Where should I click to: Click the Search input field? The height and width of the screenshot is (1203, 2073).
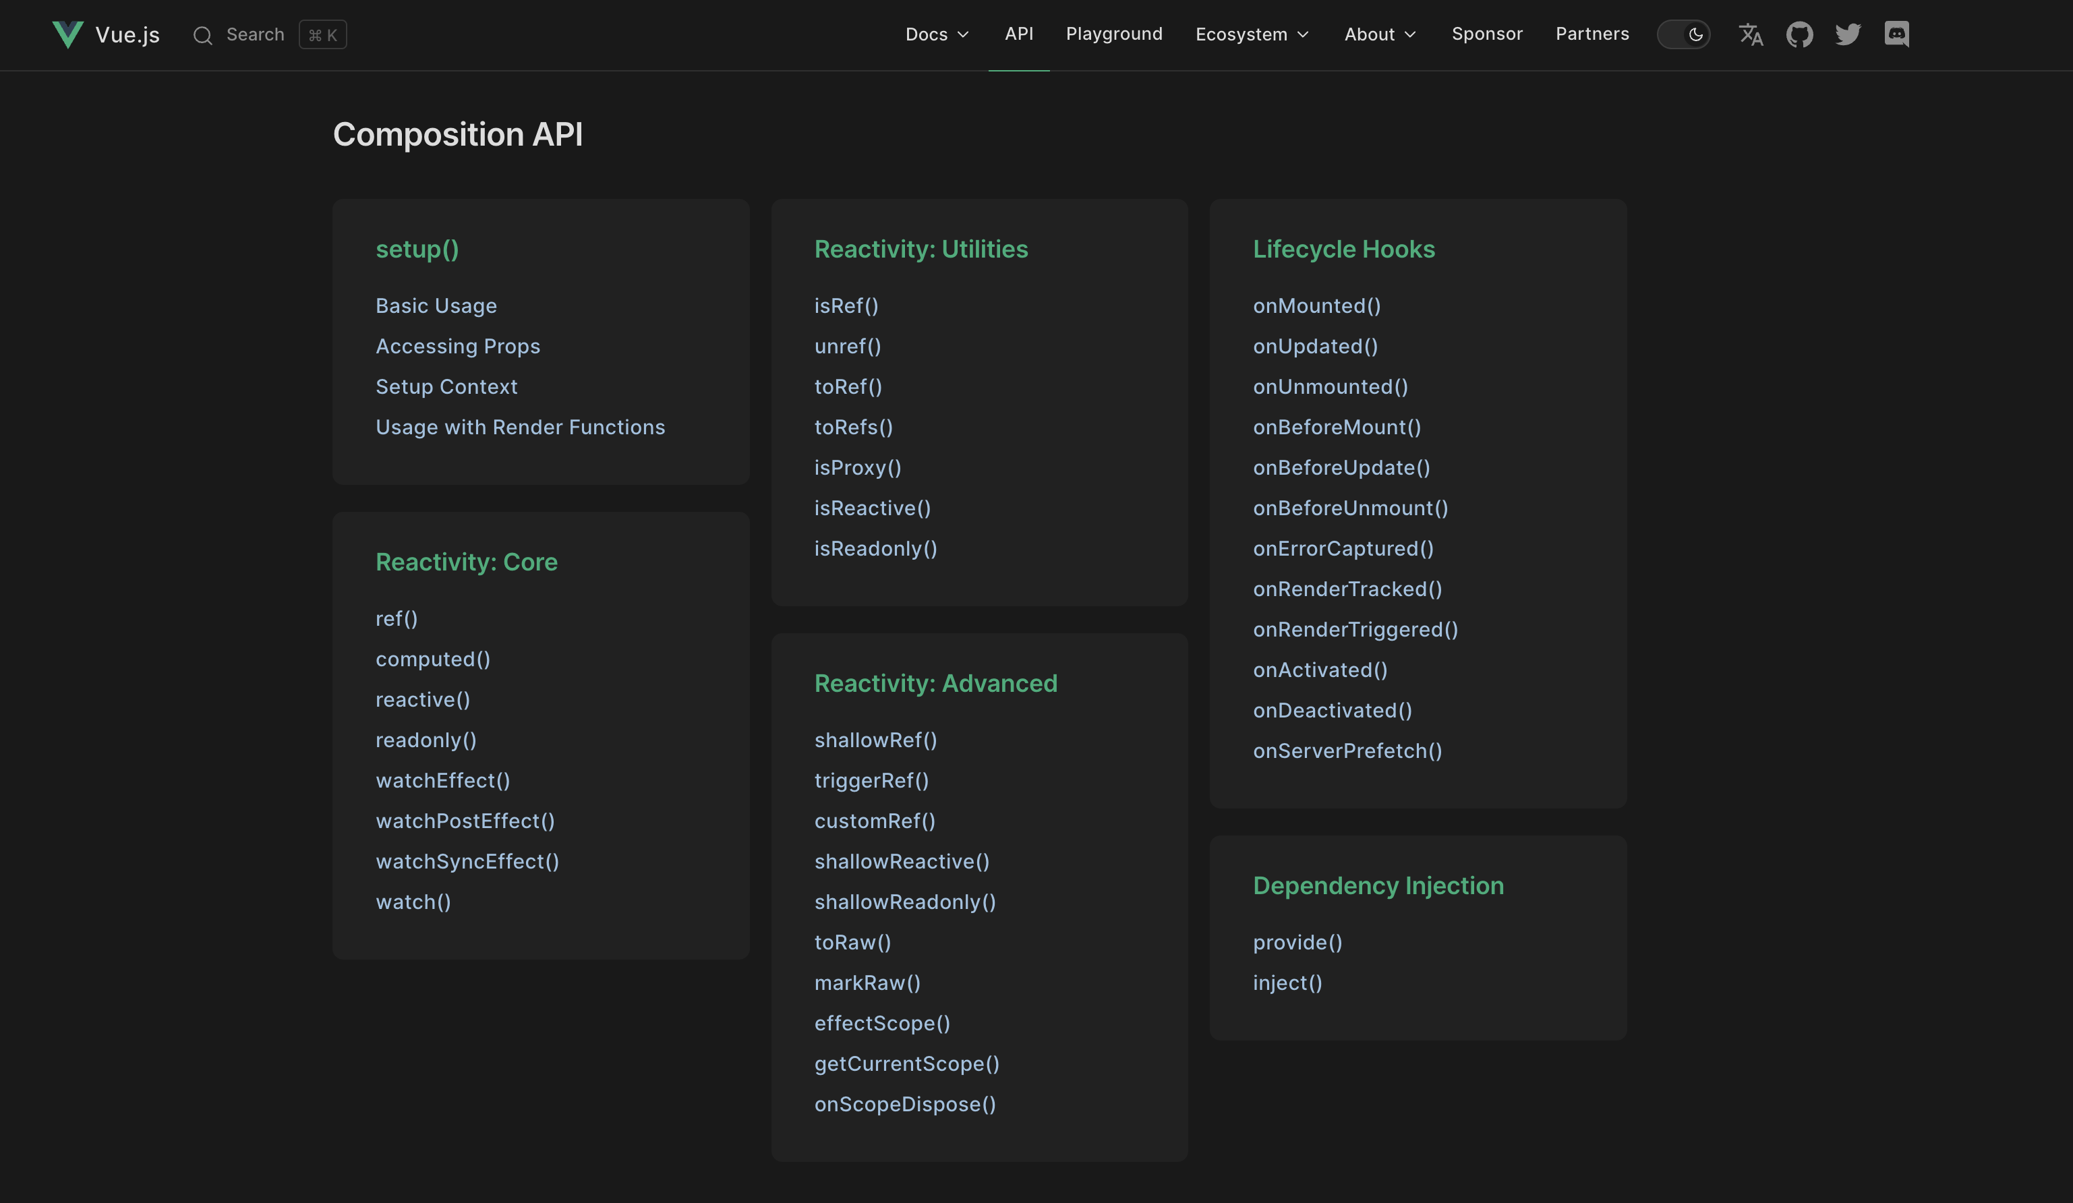[255, 34]
